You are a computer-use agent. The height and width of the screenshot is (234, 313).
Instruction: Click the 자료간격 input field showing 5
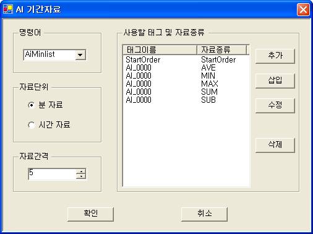pos(53,174)
